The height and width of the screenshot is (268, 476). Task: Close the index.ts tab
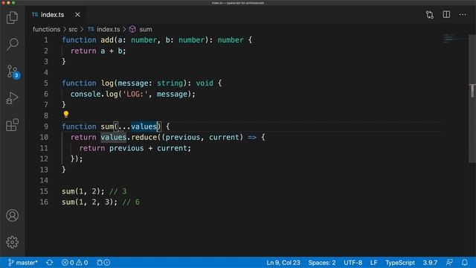[x=77, y=15]
